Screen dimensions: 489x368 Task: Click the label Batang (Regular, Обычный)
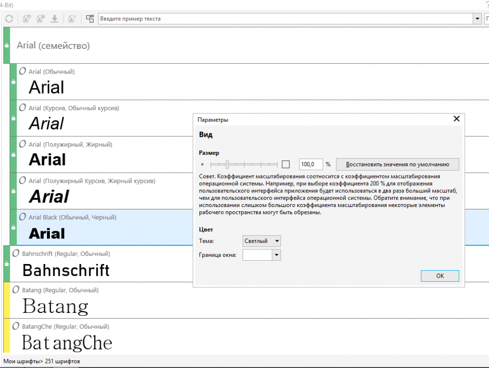pos(60,290)
